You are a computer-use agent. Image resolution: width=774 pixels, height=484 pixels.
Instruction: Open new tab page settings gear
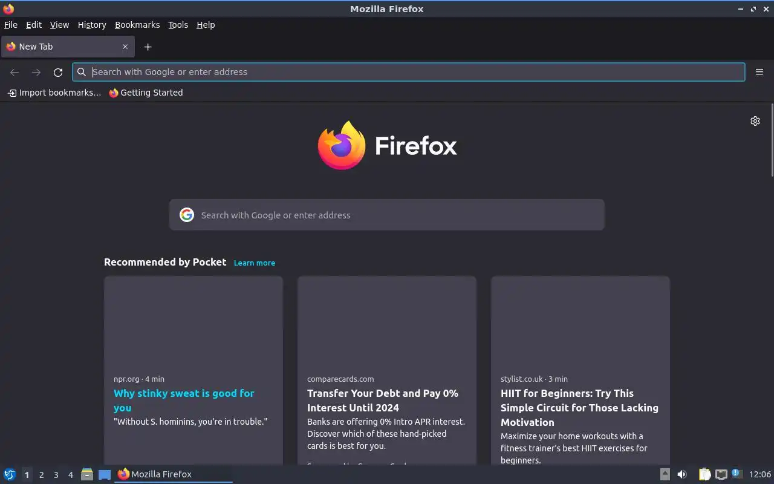(x=755, y=121)
